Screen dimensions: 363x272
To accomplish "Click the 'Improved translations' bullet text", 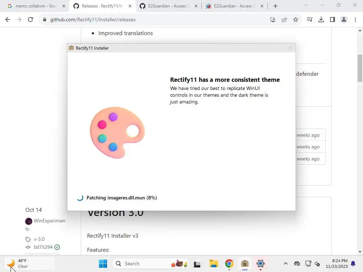I will [x=125, y=33].
